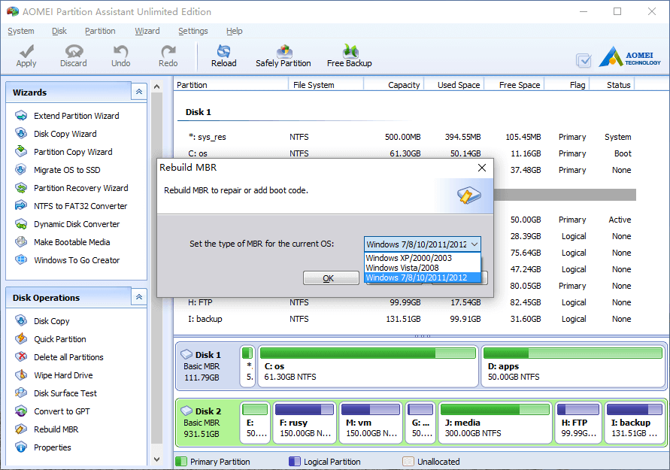Click the Discard toolbar icon
The width and height of the screenshot is (670, 470).
pyautogui.click(x=74, y=51)
